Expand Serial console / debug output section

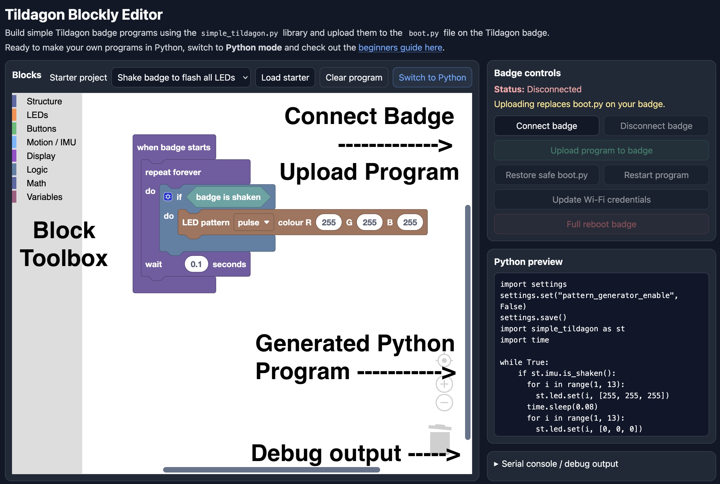[x=556, y=464]
